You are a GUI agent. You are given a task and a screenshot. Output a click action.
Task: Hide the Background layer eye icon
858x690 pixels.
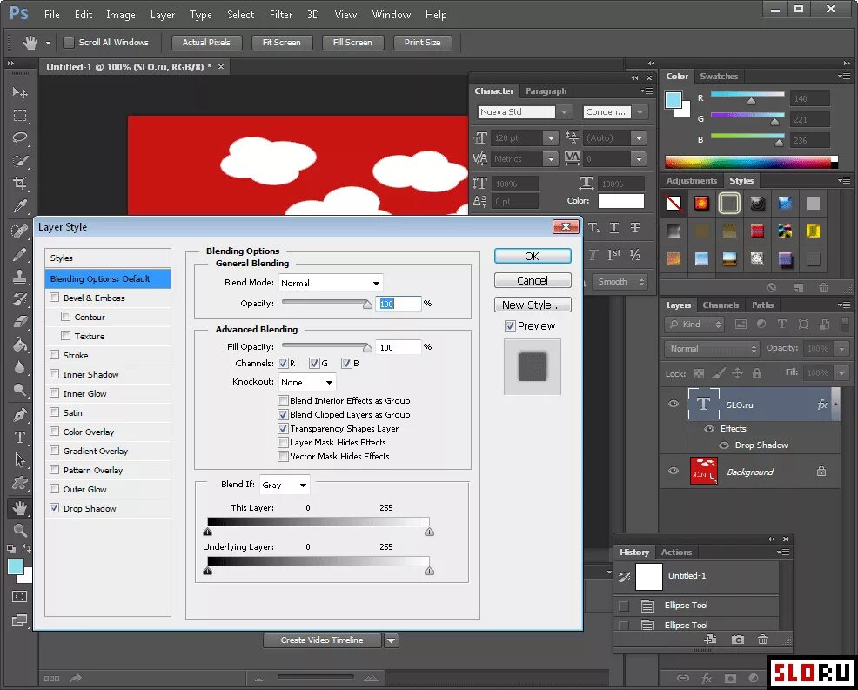pos(674,471)
